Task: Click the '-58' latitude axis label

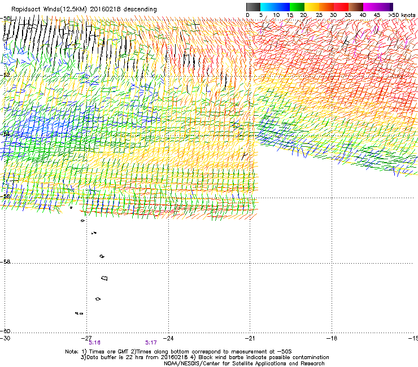Action: 5,262
